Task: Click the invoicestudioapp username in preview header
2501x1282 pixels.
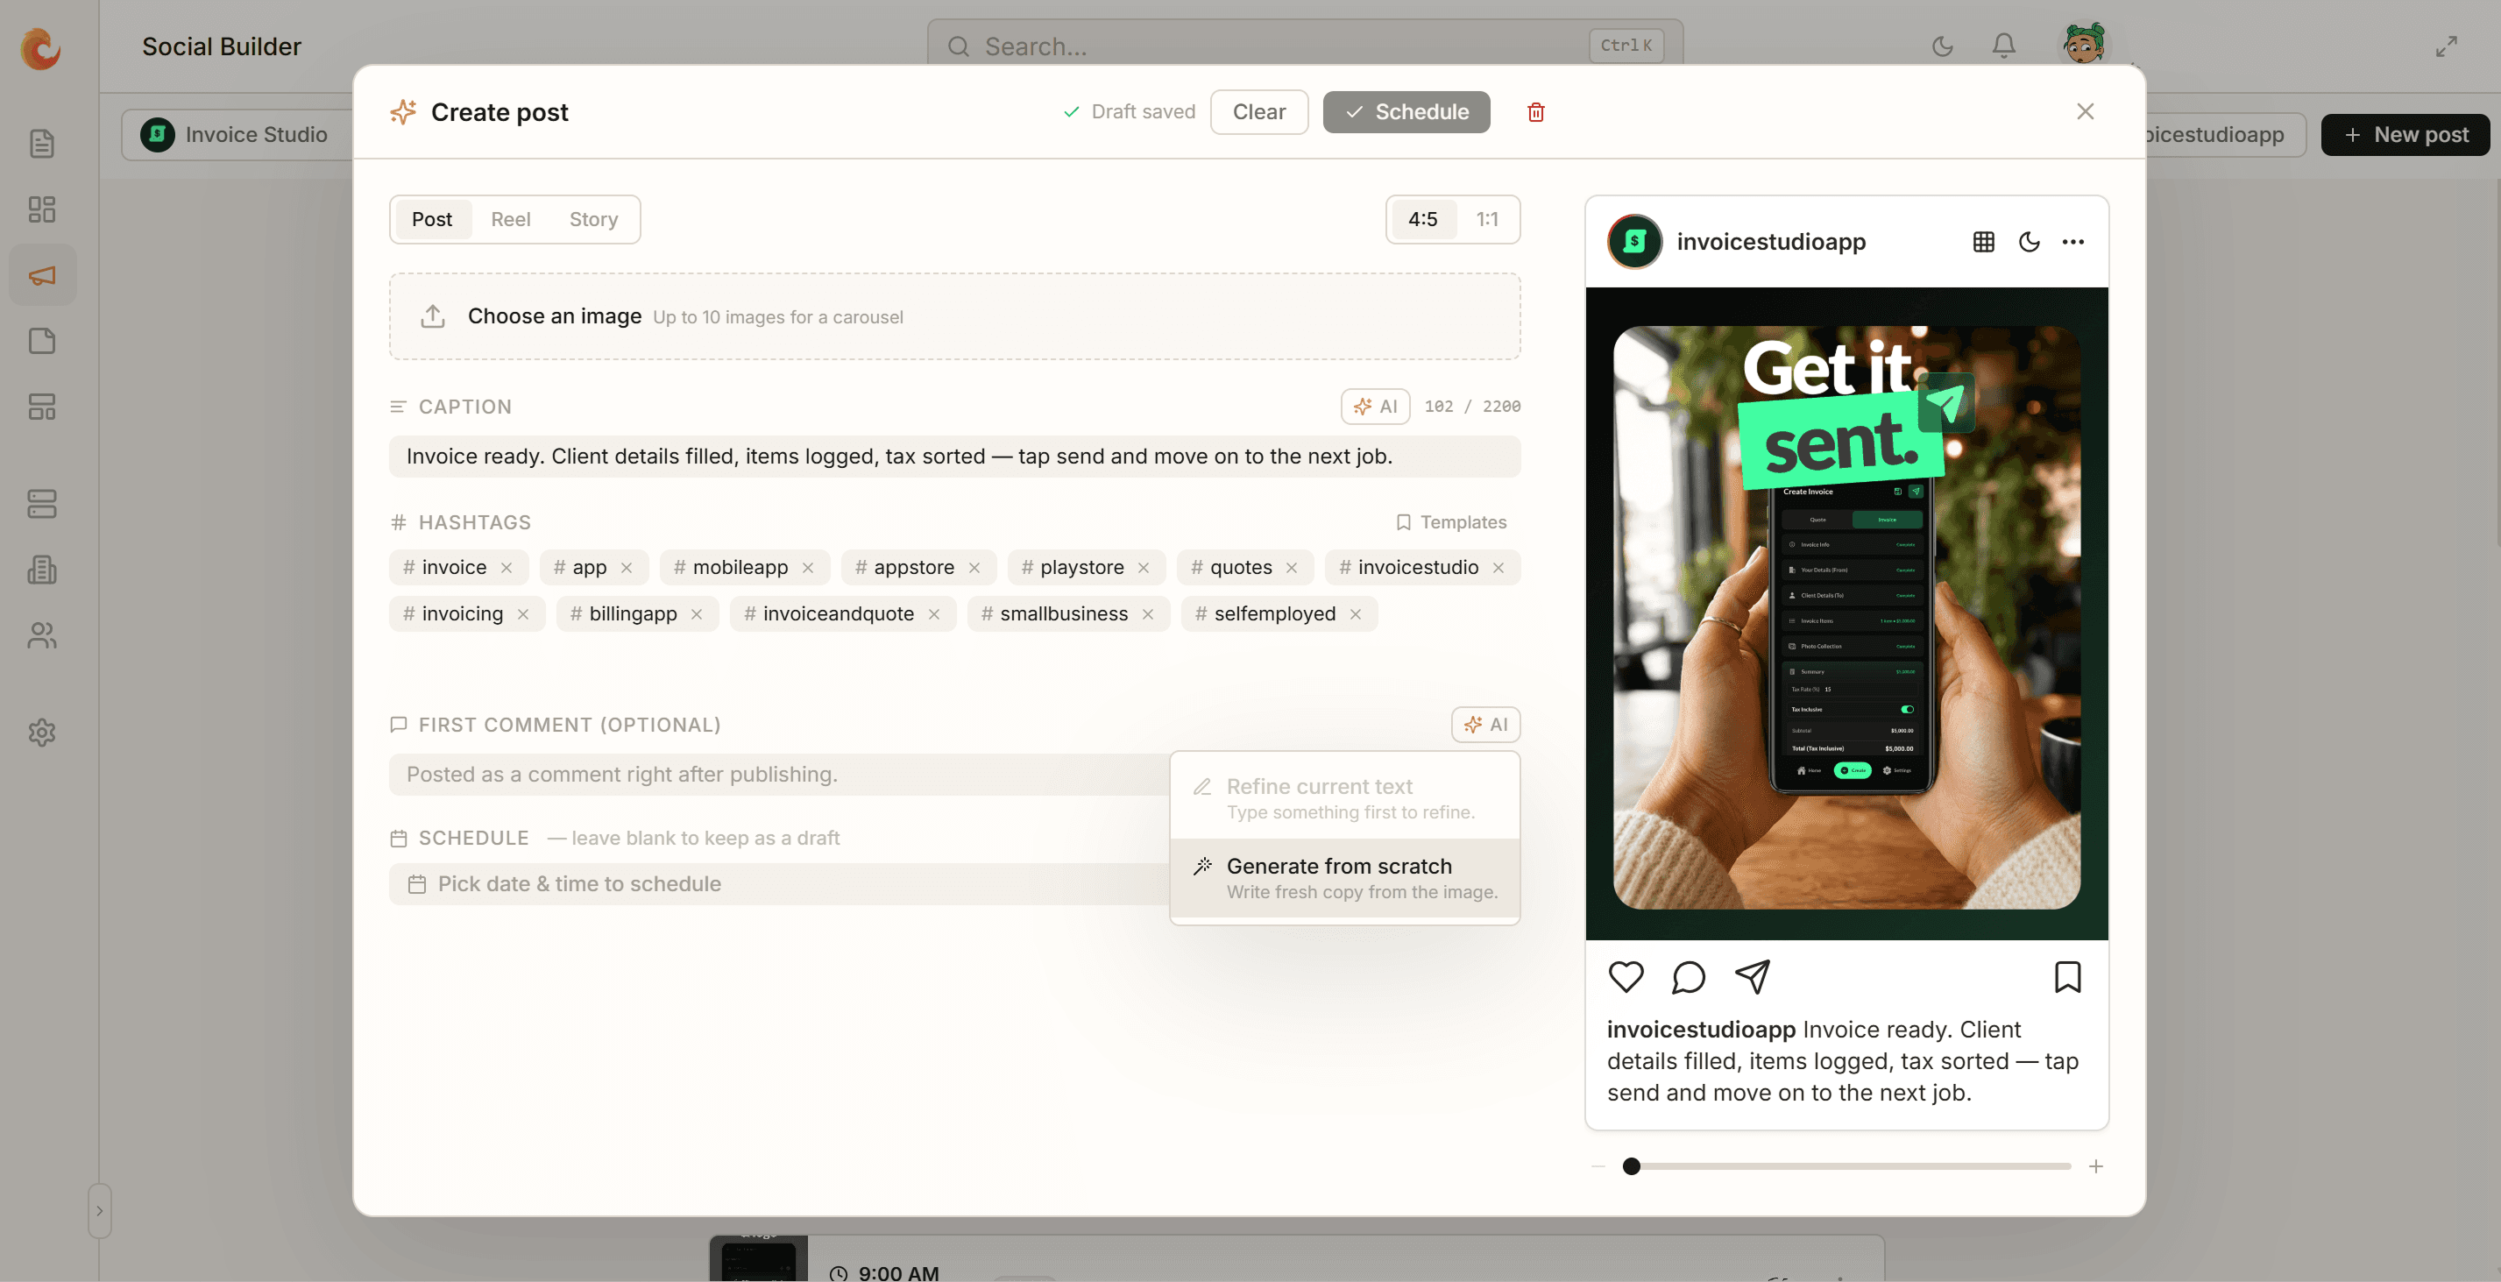Action: pos(1771,242)
